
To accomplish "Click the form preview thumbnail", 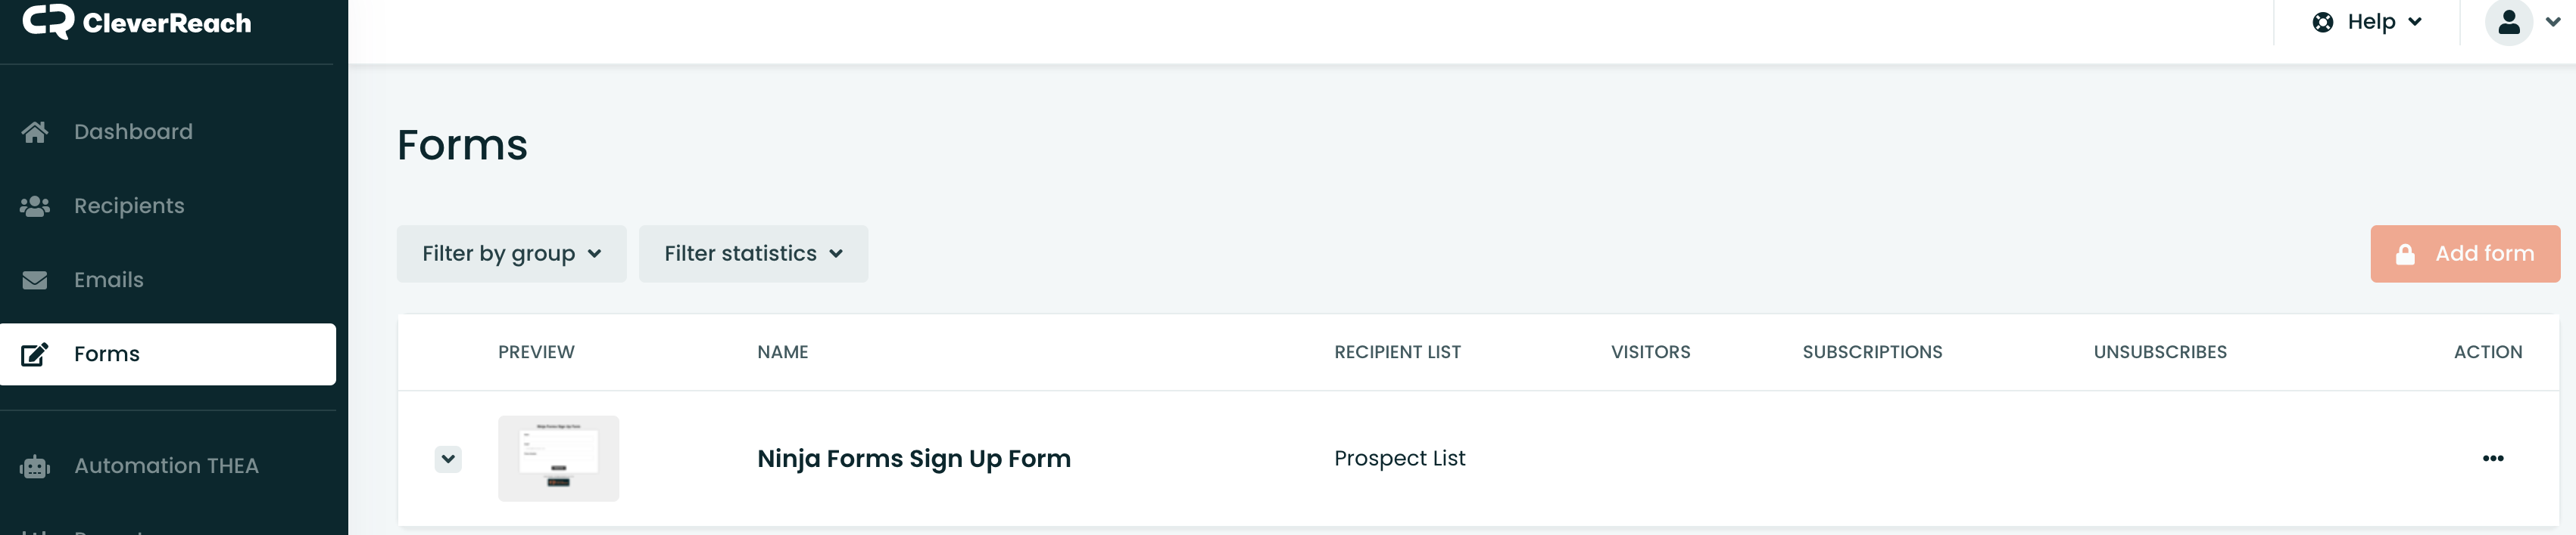I will 559,459.
